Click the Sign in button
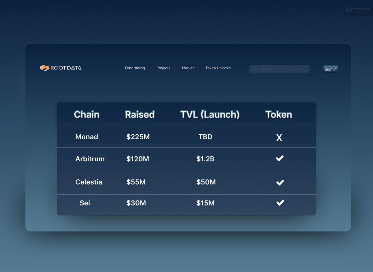 pos(330,69)
